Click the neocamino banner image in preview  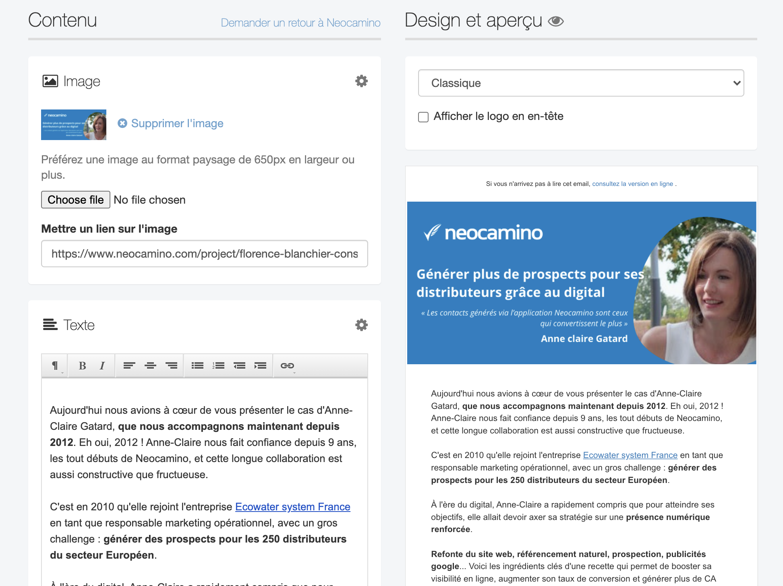click(582, 283)
